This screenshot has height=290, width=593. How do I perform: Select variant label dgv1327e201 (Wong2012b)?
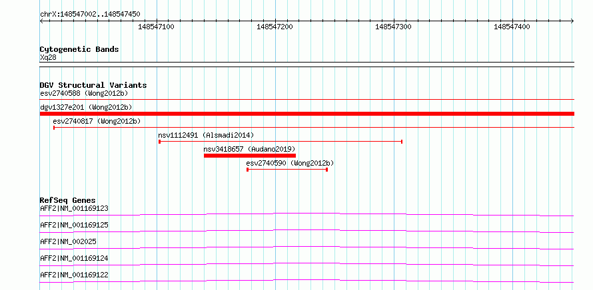86,107
